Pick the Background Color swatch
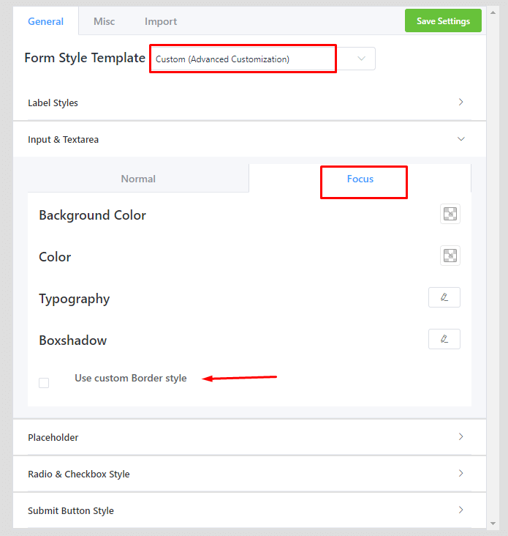Viewport: 508px width, 536px height. pos(450,214)
